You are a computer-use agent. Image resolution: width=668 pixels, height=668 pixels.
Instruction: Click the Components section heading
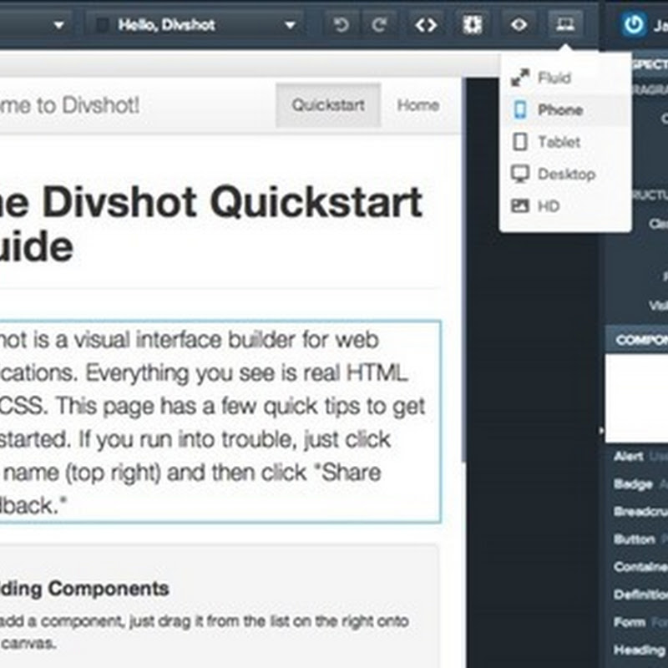click(x=84, y=589)
